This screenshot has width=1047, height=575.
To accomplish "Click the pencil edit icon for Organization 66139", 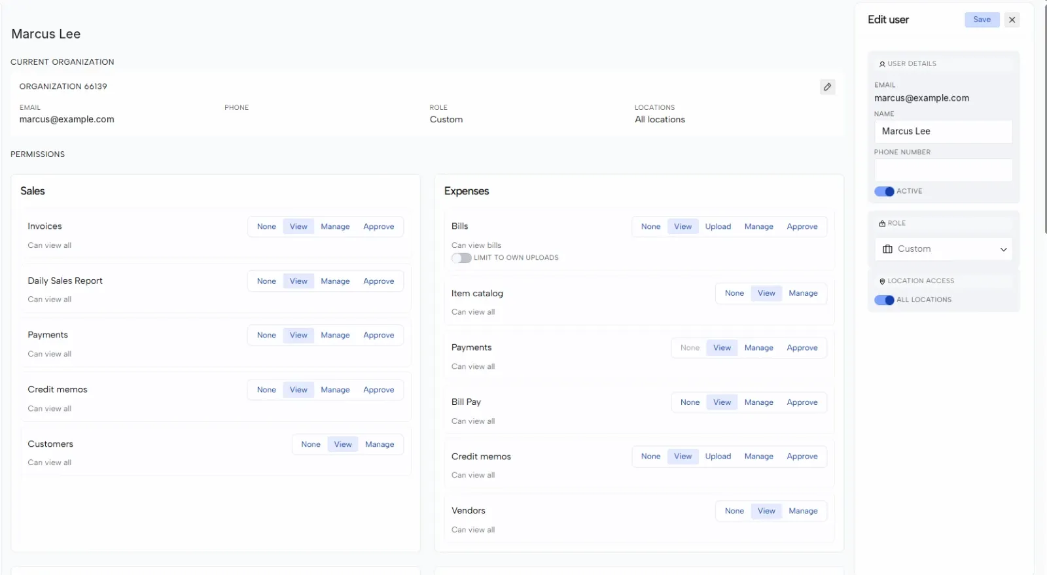I will 827,87.
